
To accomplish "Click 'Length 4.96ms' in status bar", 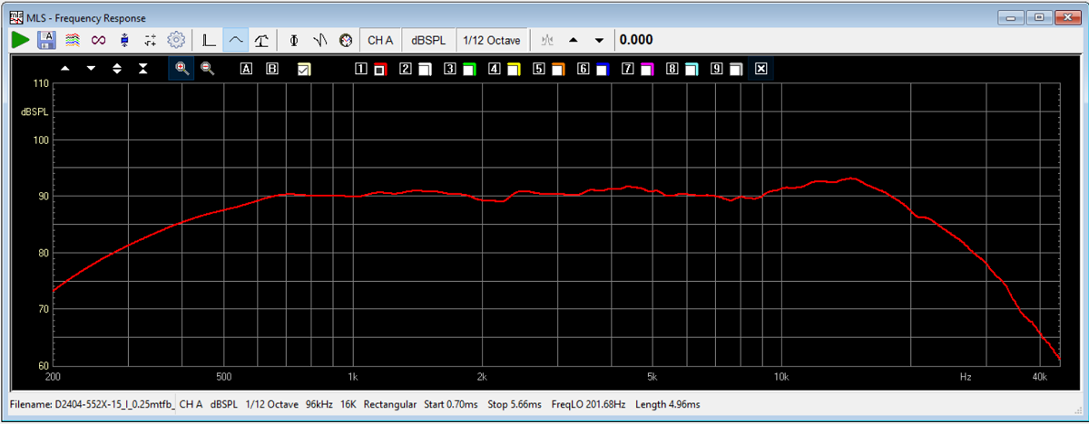I will pos(668,404).
